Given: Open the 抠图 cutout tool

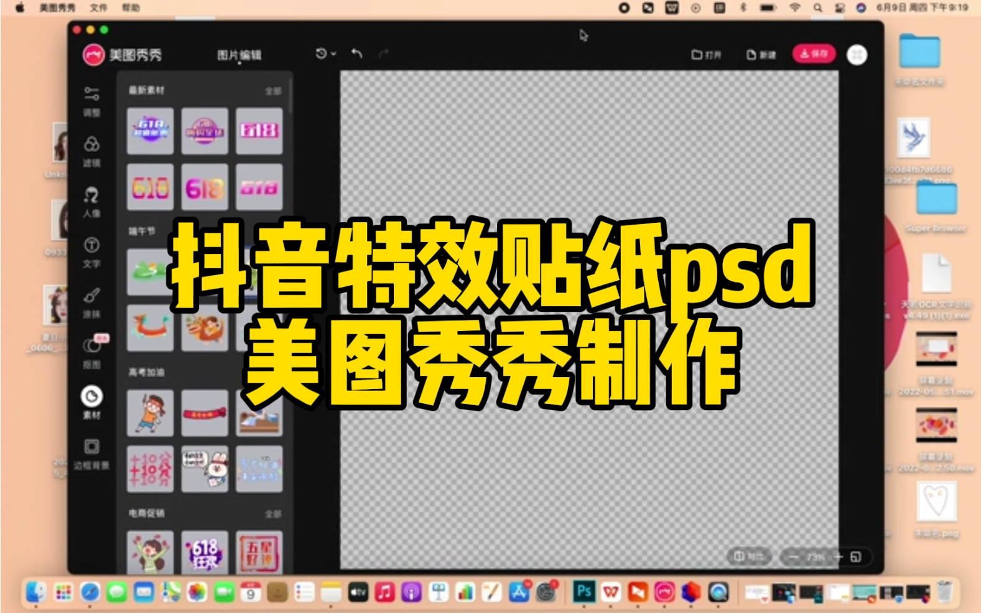Looking at the screenshot, I should pyautogui.click(x=91, y=353).
